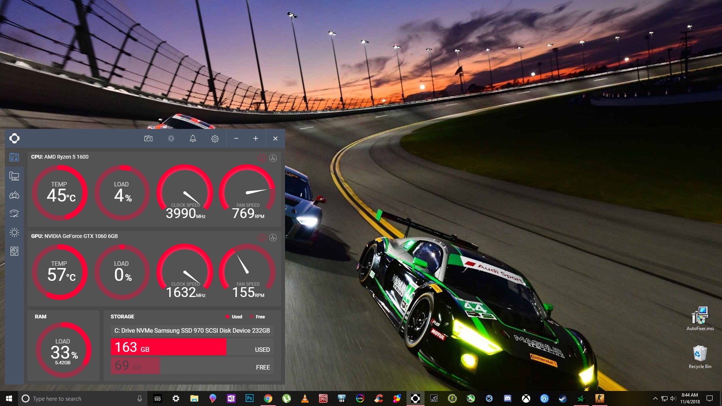Open Counter-Strike from taskbar
The height and width of the screenshot is (406, 722).
click(600, 398)
